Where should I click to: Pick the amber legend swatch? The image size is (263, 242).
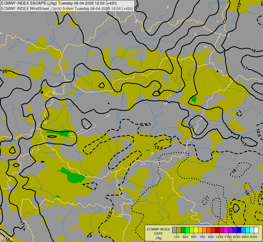click(200, 230)
